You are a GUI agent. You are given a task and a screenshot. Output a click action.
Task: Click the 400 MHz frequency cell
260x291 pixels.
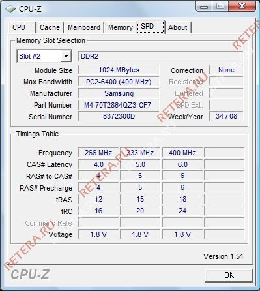coord(182,153)
